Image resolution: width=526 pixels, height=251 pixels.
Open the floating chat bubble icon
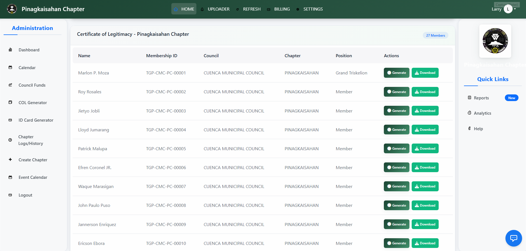tap(513, 238)
